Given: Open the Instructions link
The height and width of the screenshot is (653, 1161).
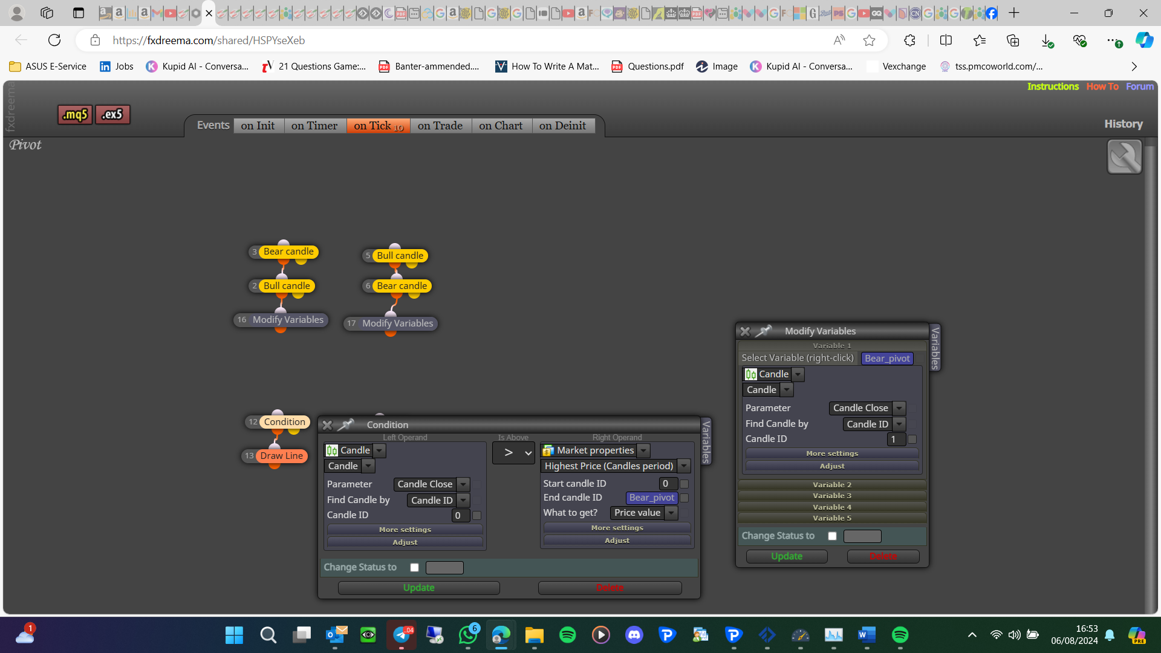Looking at the screenshot, I should click(1053, 86).
